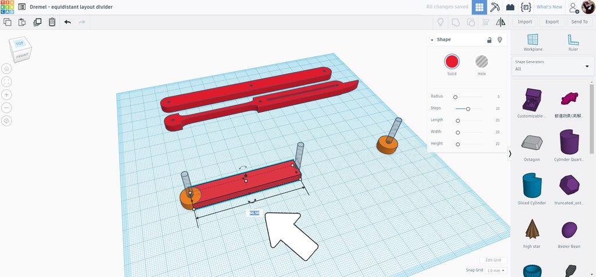The width and height of the screenshot is (596, 277).
Task: Show all hidden shapes bulb icon
Action: (x=441, y=22)
